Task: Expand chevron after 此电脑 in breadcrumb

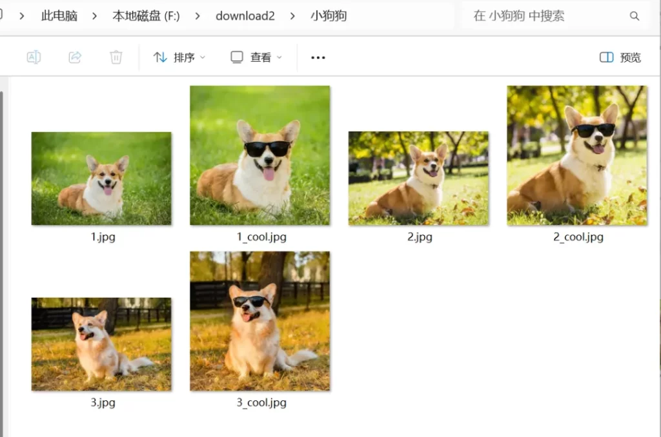Action: (x=95, y=16)
